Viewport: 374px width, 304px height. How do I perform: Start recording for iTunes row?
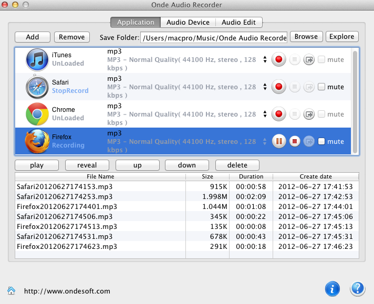click(279, 60)
